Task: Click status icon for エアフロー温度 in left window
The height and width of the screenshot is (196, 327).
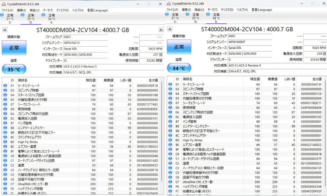Action: coord(5,146)
